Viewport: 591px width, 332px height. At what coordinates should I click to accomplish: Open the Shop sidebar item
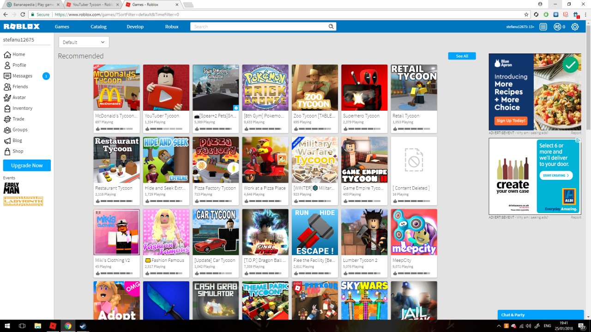pyautogui.click(x=18, y=151)
